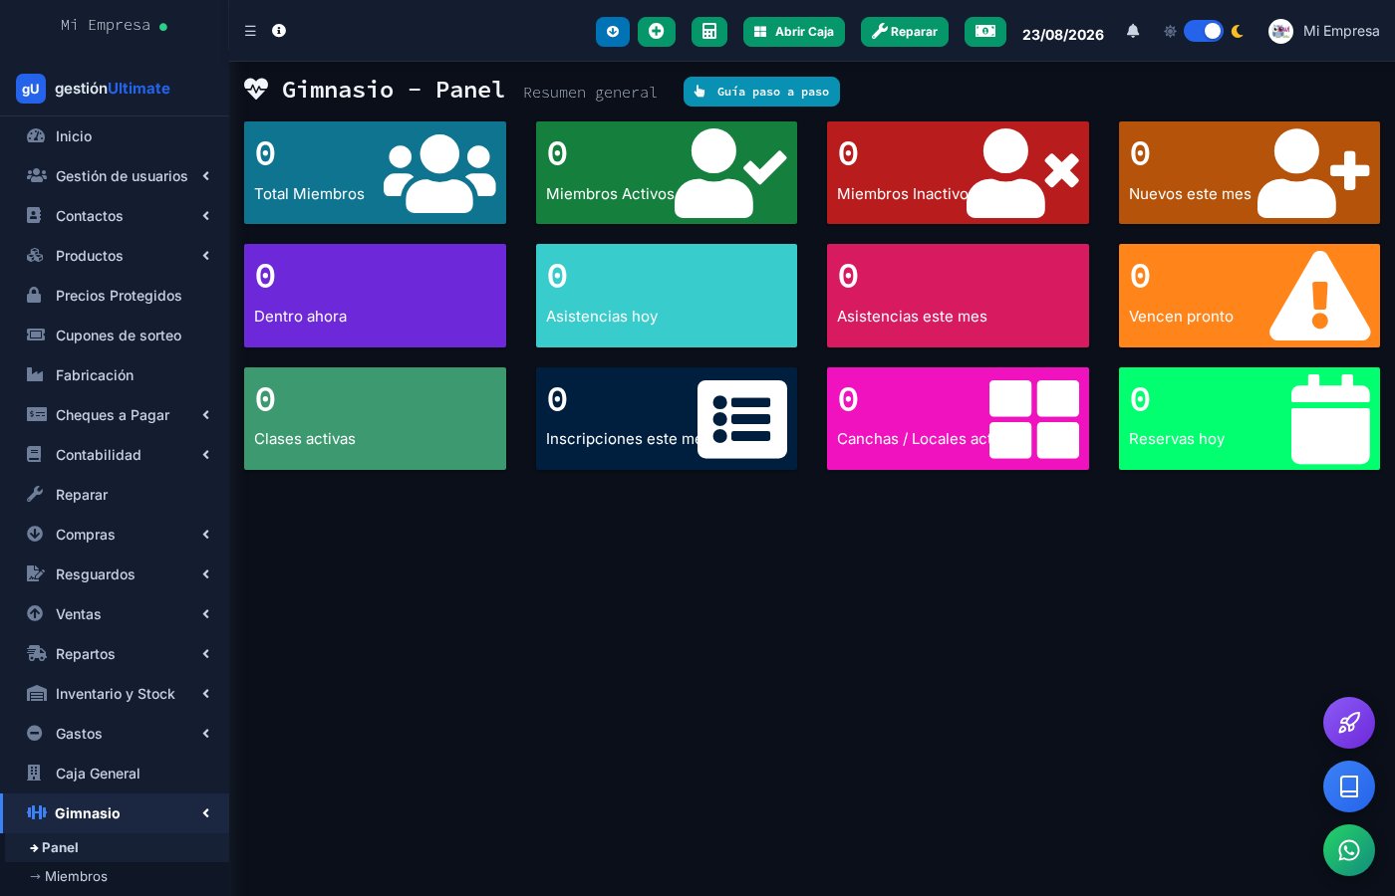Open WhatsApp floating chat button

pos(1349,850)
